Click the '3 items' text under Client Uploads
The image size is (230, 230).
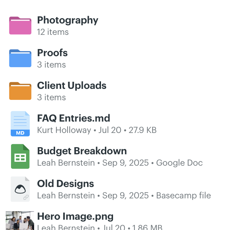tap(52, 97)
